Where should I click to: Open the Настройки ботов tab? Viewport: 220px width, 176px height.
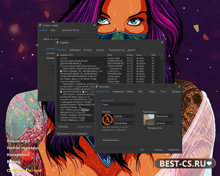point(70,30)
